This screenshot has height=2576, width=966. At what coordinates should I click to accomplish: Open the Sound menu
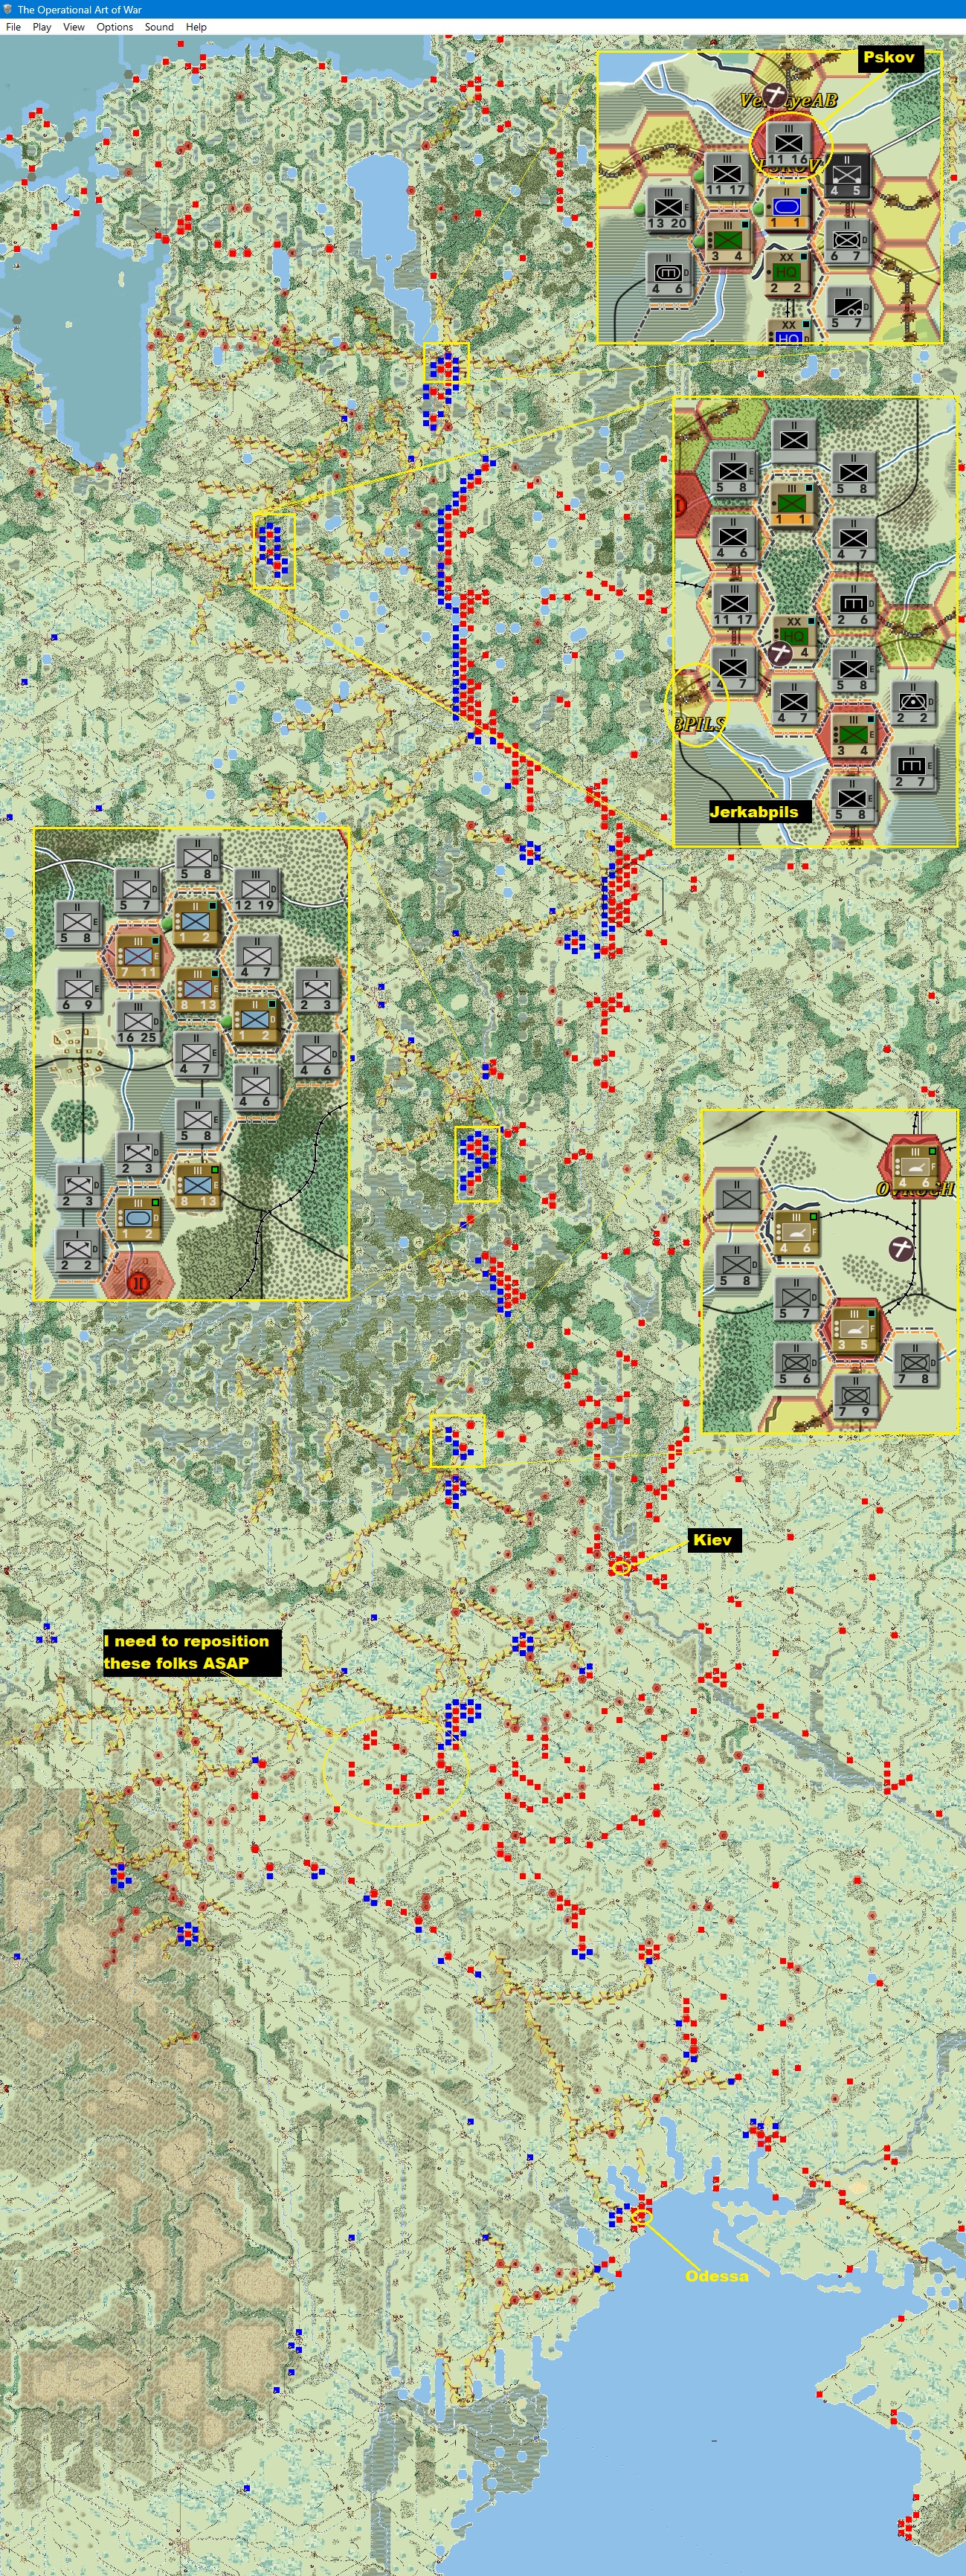159,27
